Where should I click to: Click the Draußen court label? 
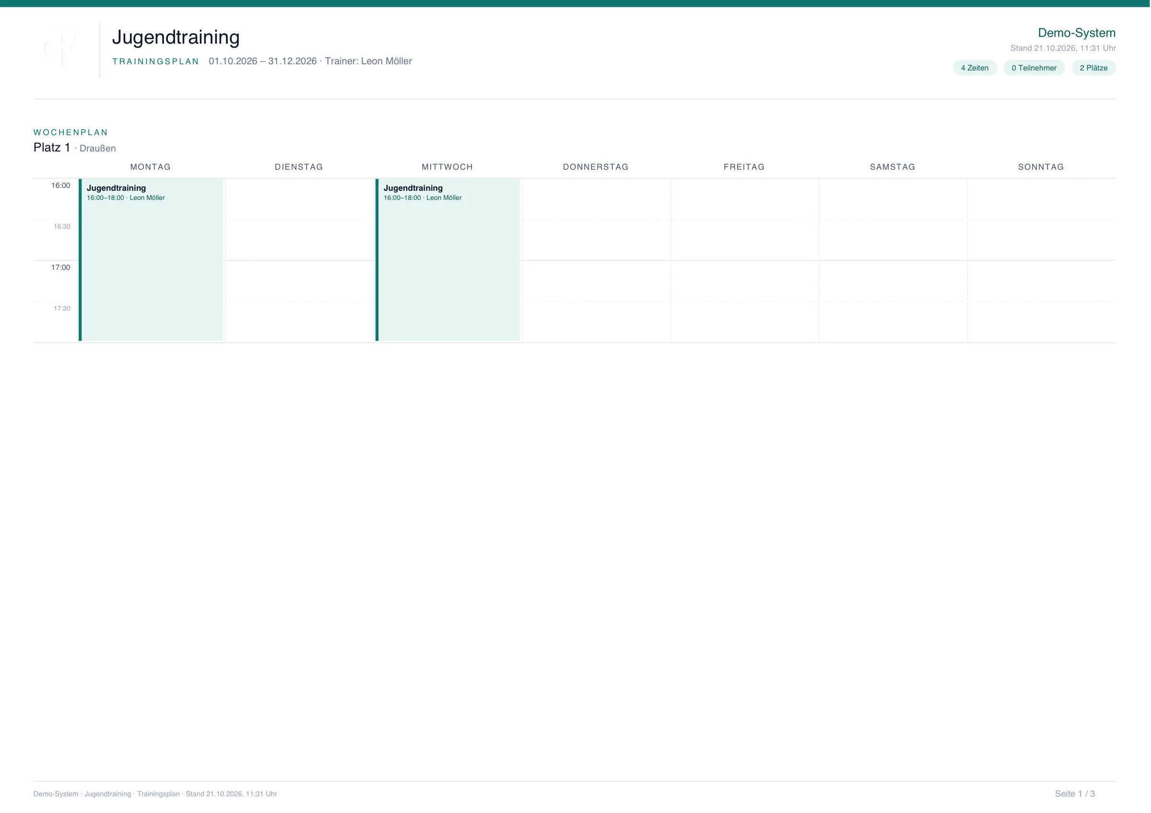[98, 148]
